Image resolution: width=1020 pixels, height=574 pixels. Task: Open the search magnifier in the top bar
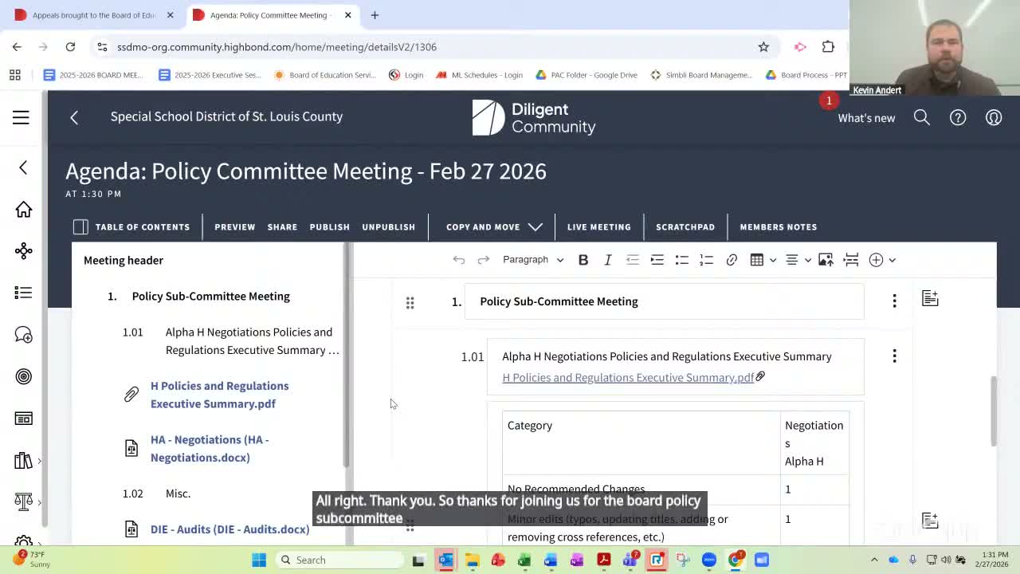[922, 117]
